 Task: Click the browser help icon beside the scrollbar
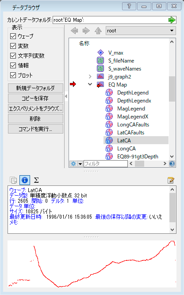pyautogui.click(x=172, y=164)
